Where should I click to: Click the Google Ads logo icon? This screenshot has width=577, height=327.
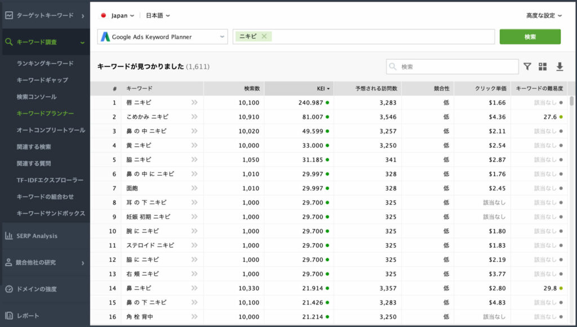pyautogui.click(x=105, y=37)
